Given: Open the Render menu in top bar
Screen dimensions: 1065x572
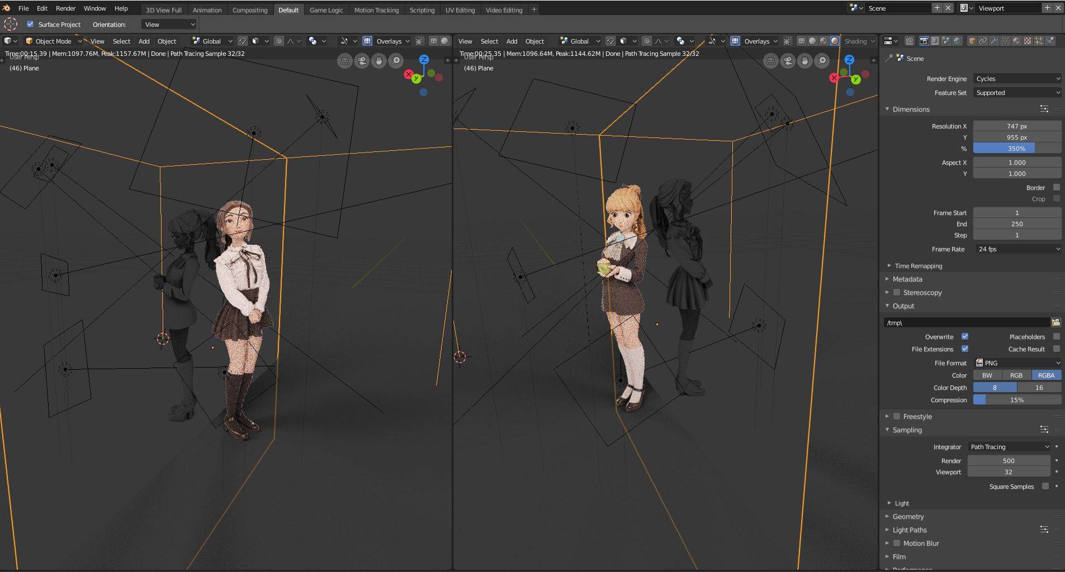Looking at the screenshot, I should click(65, 8).
